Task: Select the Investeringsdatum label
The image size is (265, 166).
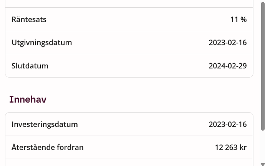Action: (45, 124)
